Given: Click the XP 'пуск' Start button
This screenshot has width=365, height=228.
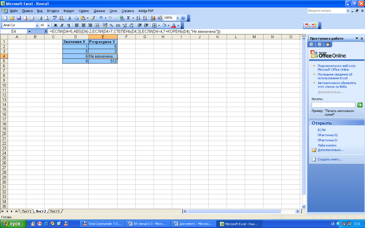Looking at the screenshot, I should pos(13,224).
